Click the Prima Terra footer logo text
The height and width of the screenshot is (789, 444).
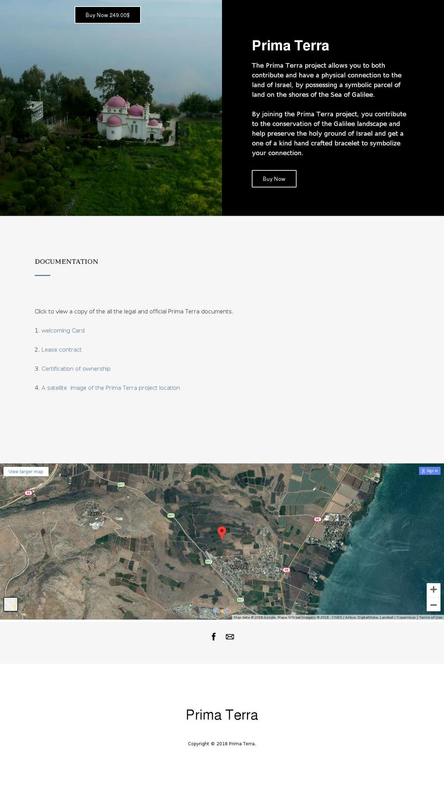[222, 715]
